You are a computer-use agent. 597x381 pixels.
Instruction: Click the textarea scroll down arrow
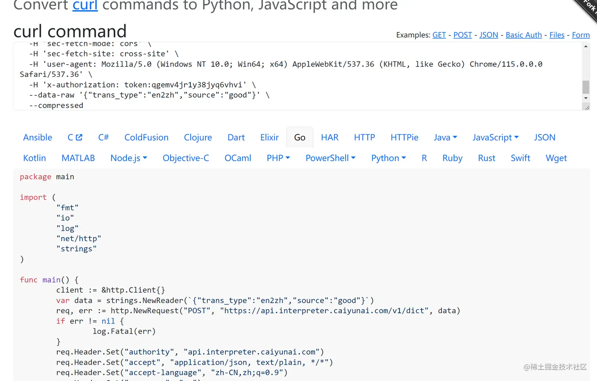point(586,98)
